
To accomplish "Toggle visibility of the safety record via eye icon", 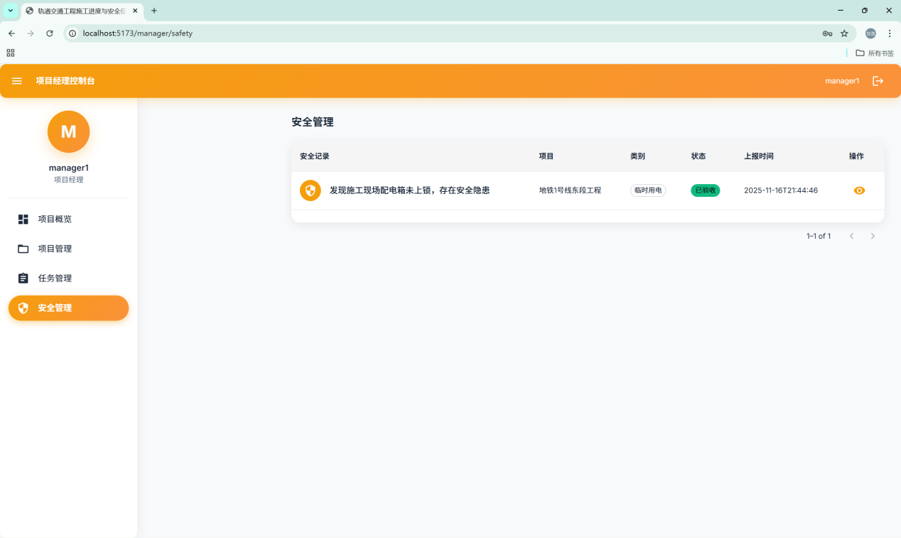I will (859, 190).
